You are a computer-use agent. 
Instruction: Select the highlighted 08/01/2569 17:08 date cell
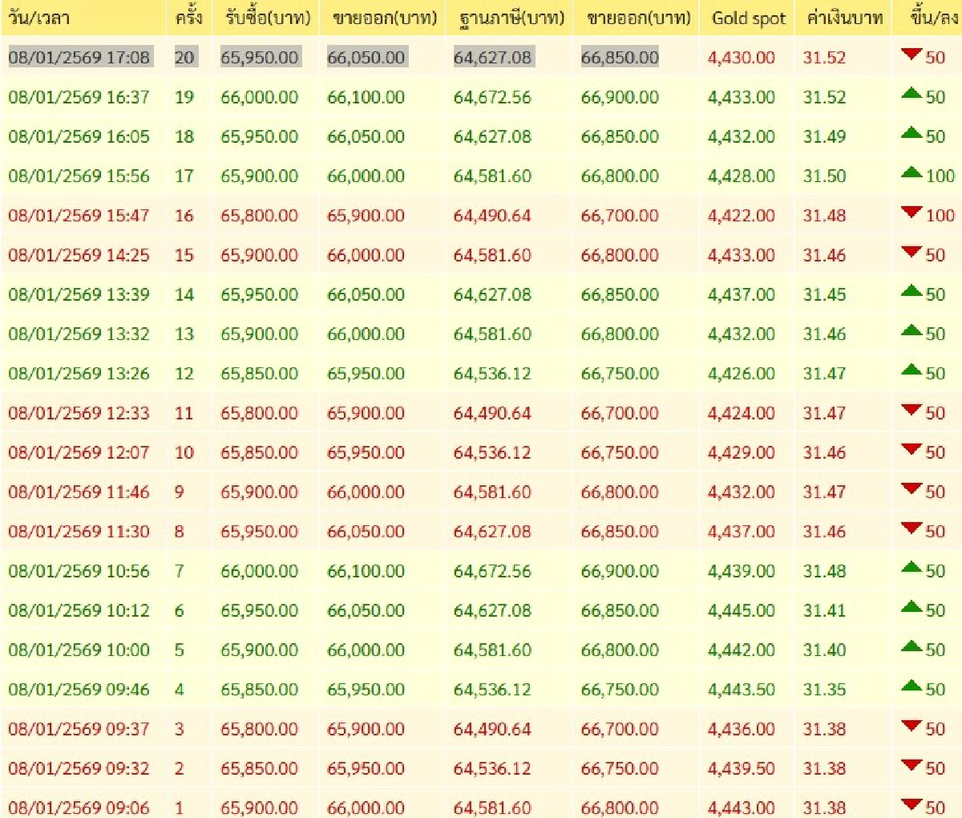pyautogui.click(x=79, y=57)
